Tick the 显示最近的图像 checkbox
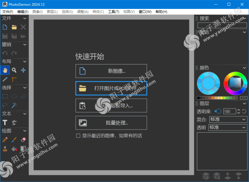249x182 pixels. coord(78,136)
